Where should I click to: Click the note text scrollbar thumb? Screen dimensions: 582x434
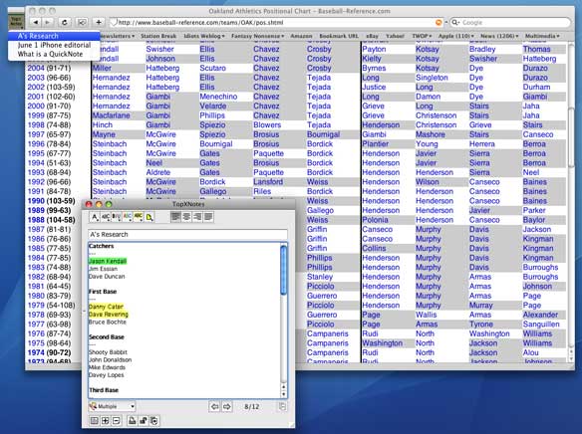pos(284,271)
